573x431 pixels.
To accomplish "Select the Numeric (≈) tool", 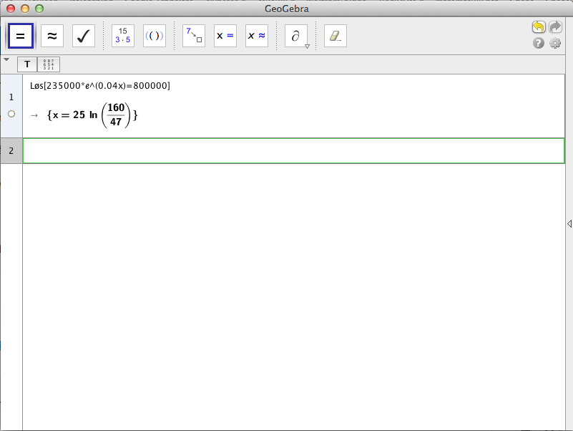I will point(52,36).
